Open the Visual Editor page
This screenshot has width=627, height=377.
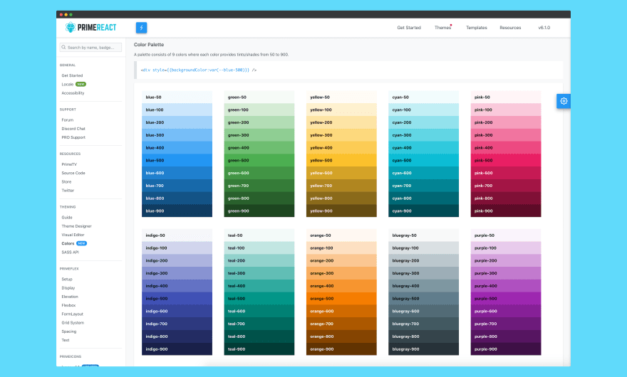(73, 235)
